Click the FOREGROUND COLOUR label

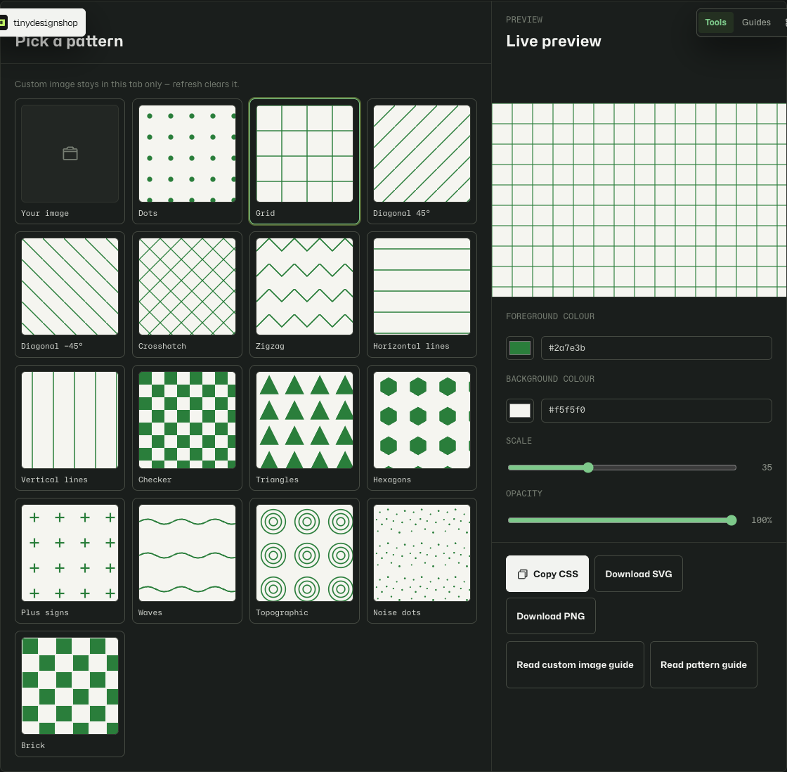coord(549,316)
